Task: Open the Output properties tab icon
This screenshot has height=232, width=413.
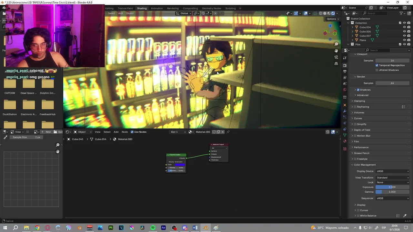Action: pyautogui.click(x=345, y=71)
